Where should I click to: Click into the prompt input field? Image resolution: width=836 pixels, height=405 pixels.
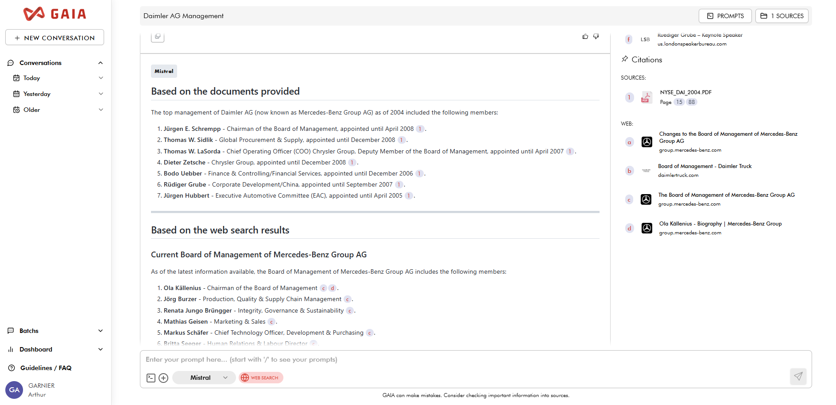[x=443, y=359]
